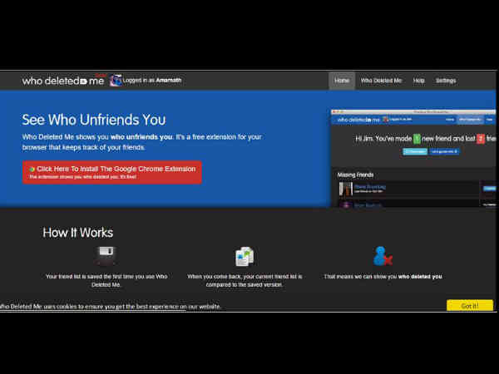Click the deleted user icon
This screenshot has height=374, width=499.
(x=383, y=256)
